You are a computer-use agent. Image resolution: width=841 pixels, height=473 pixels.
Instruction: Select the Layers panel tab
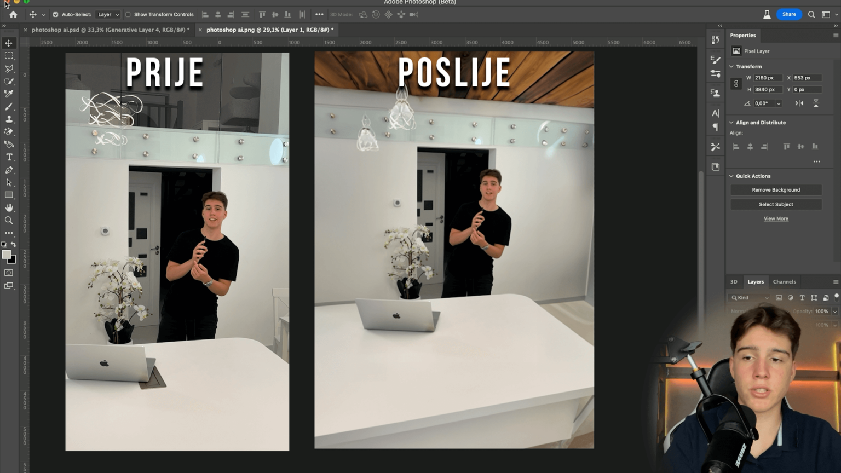click(756, 282)
